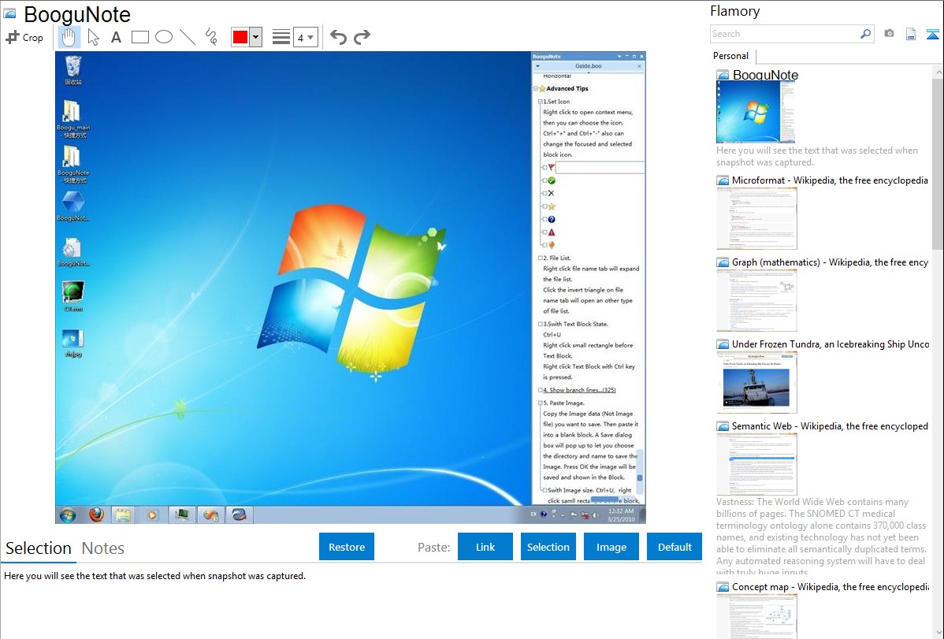Select the ellipse drawing tool
Image resolution: width=944 pixels, height=639 pixels.
164,37
